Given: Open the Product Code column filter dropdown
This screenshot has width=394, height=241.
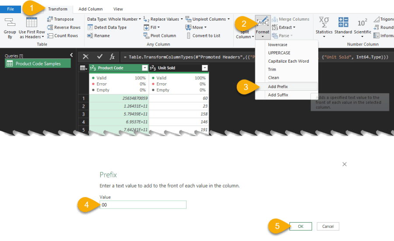Looking at the screenshot, I should (x=145, y=68).
